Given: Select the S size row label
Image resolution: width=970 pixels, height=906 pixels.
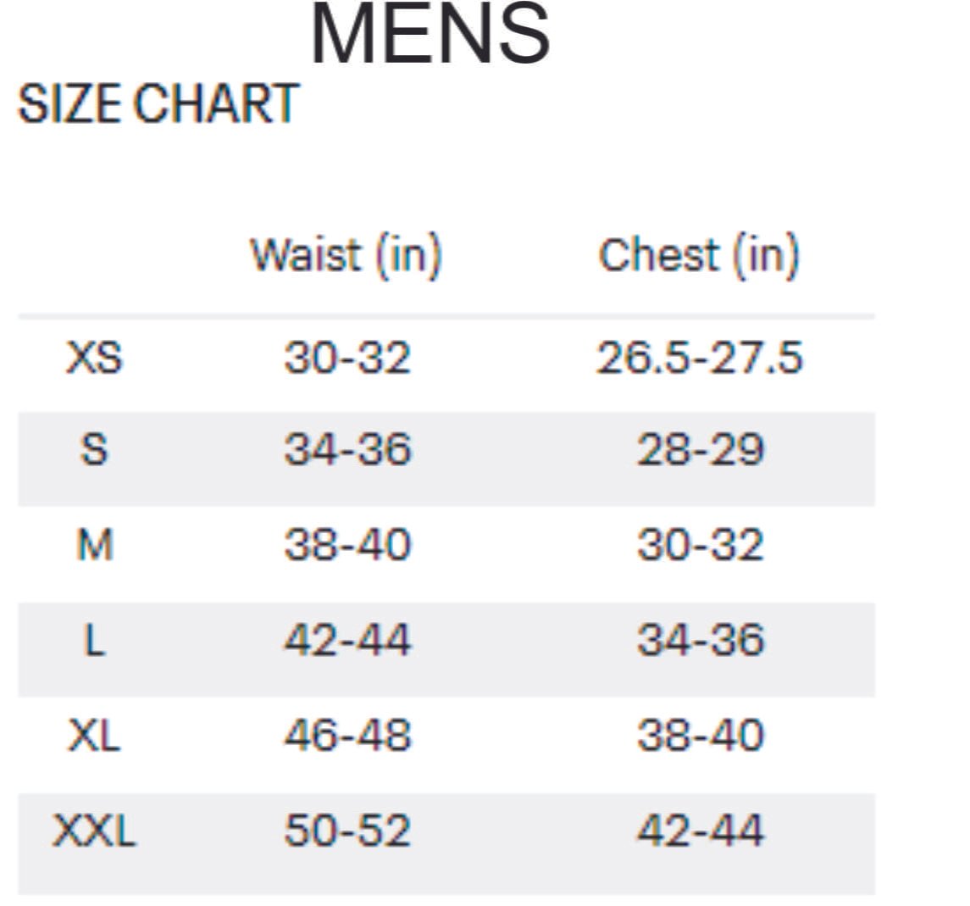Looking at the screenshot, I should 94,450.
